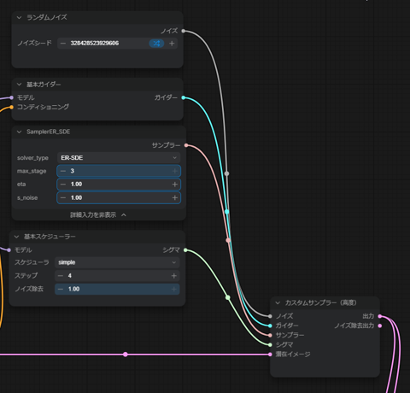This screenshot has width=410, height=393.
Task: Click the サンプラー output socket on SamplerER_SDE
Action: tap(186, 145)
